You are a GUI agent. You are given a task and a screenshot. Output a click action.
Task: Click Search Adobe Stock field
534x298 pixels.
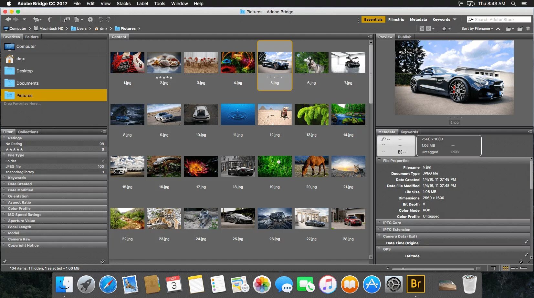pos(499,19)
